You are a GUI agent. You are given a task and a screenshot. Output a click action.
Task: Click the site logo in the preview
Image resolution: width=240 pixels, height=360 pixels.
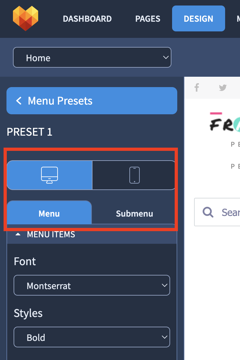tap(225, 122)
